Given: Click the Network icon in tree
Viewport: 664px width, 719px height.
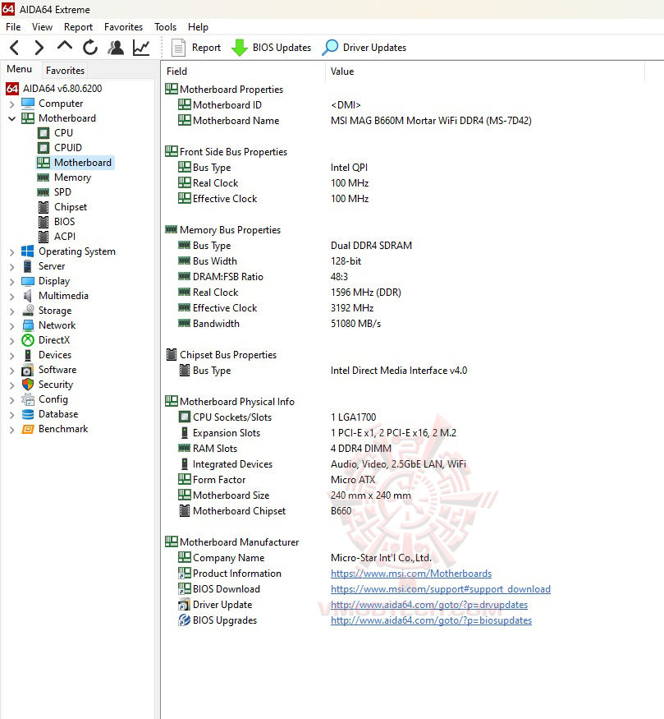Looking at the screenshot, I should 28,325.
